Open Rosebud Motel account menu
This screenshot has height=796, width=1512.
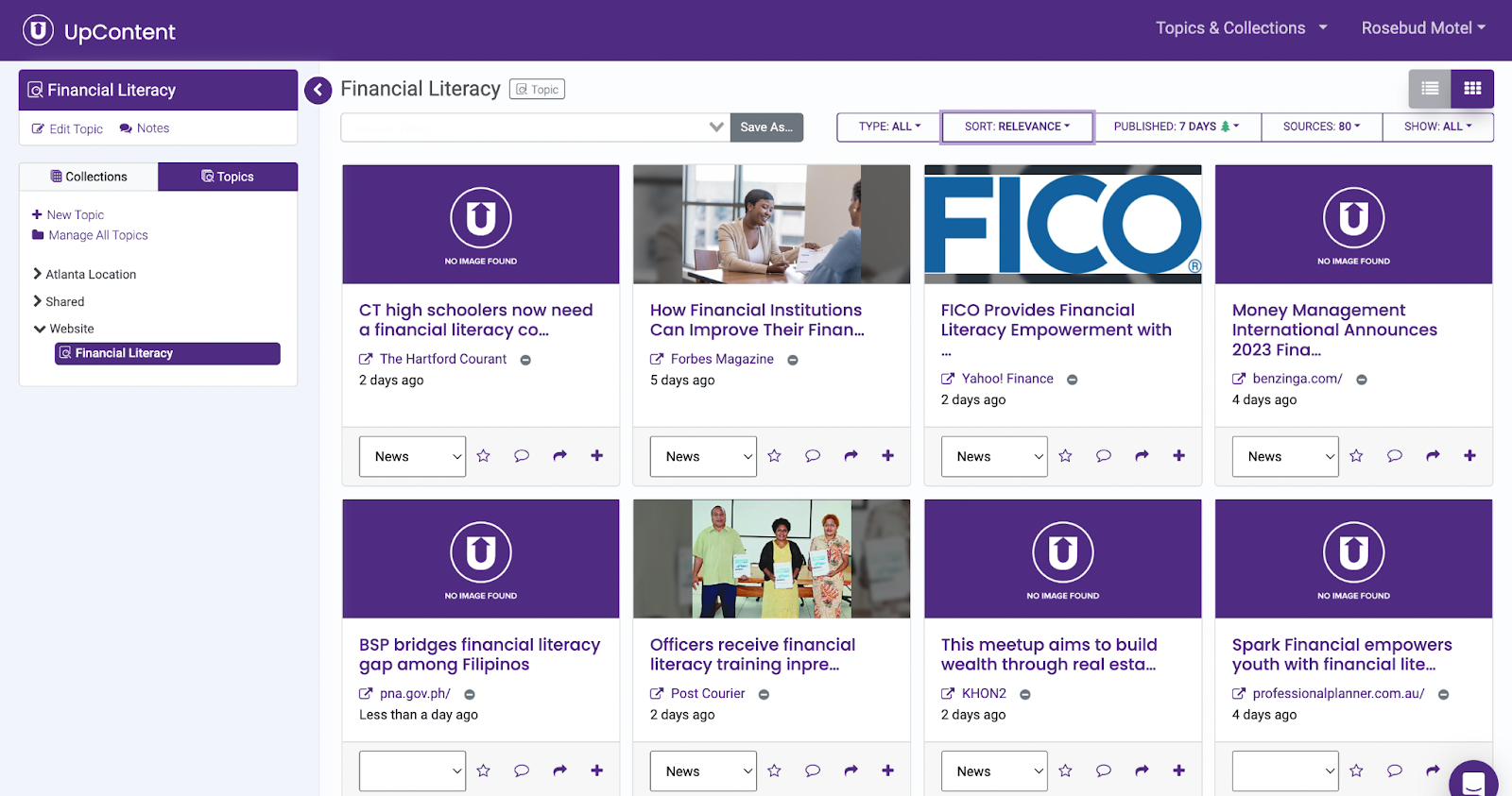1423,28
